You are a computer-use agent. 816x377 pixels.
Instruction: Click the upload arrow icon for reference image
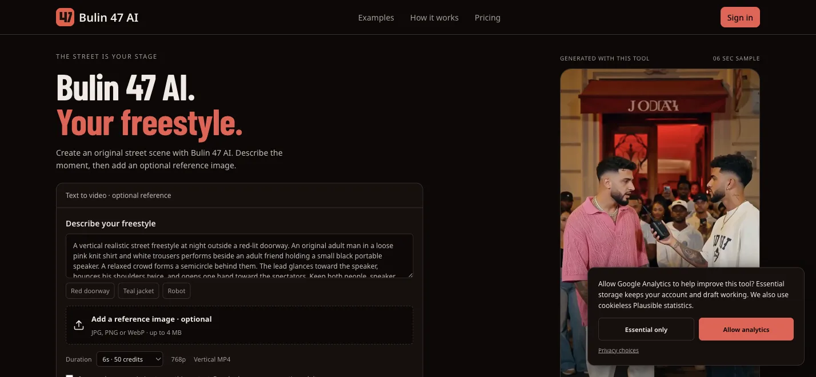point(79,325)
